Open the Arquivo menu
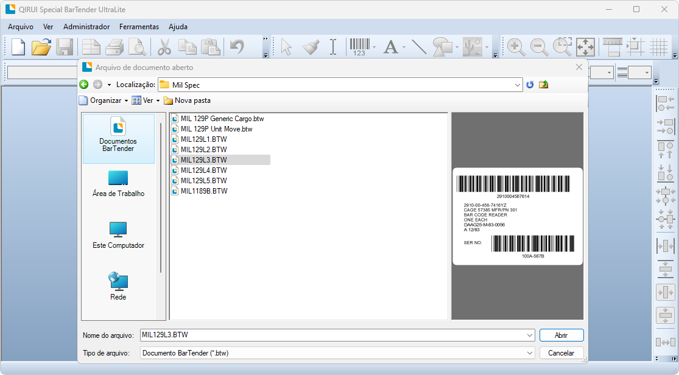 coord(20,27)
